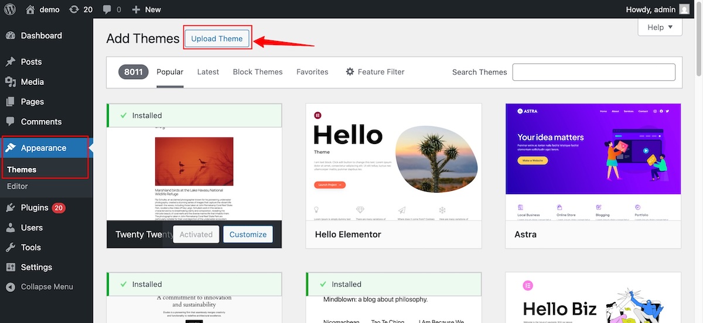
Task: Switch to the Latest themes tab
Action: point(208,72)
